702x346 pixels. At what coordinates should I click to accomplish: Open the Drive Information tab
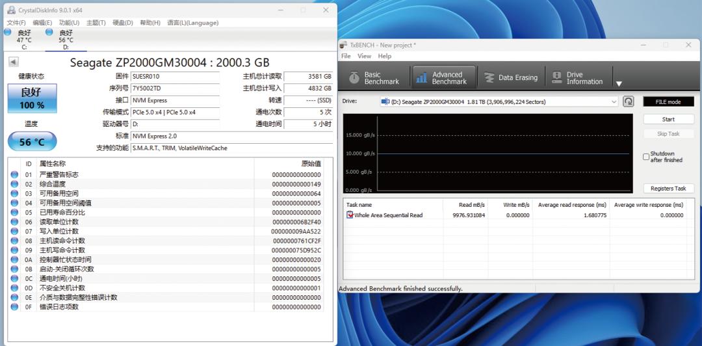[577, 78]
